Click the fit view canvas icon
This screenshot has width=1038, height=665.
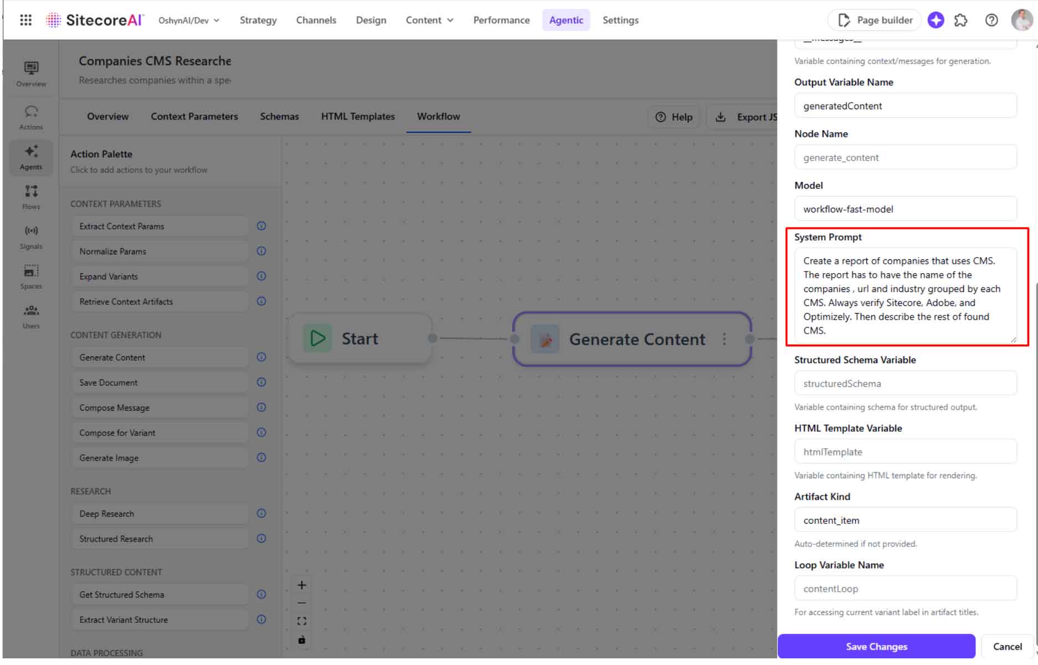(x=301, y=621)
